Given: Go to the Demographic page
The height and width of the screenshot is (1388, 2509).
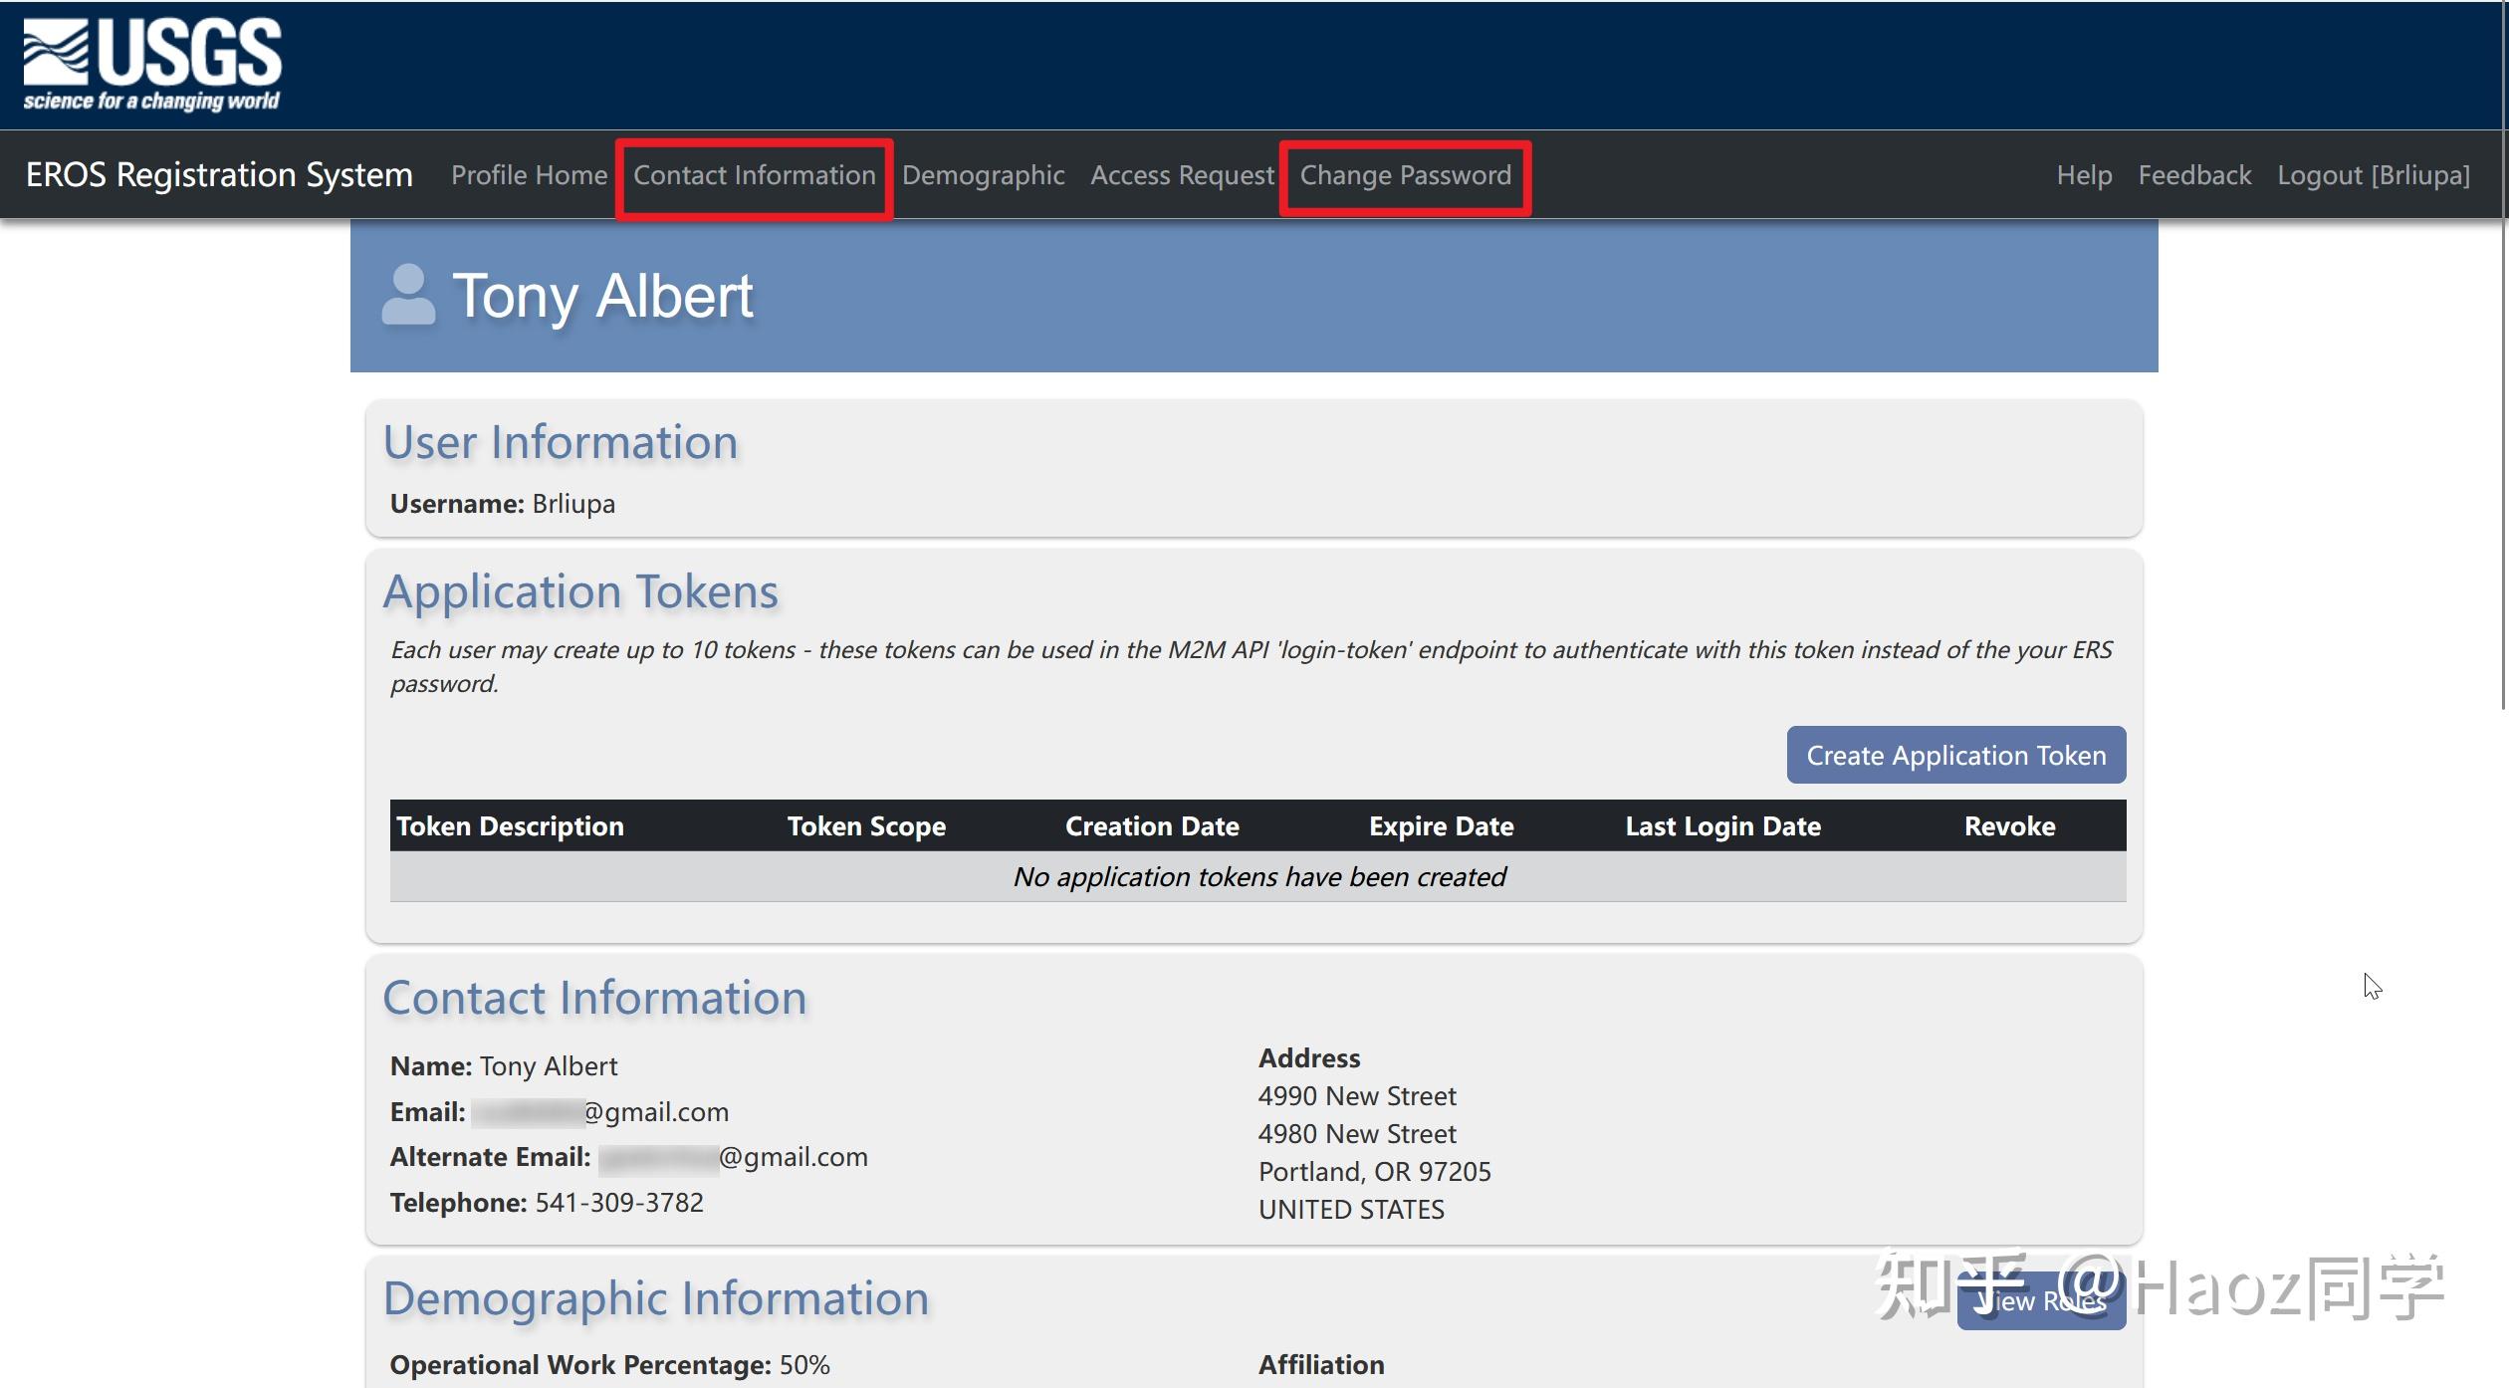Looking at the screenshot, I should [x=983, y=175].
